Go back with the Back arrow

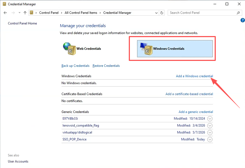(x=5, y=13)
